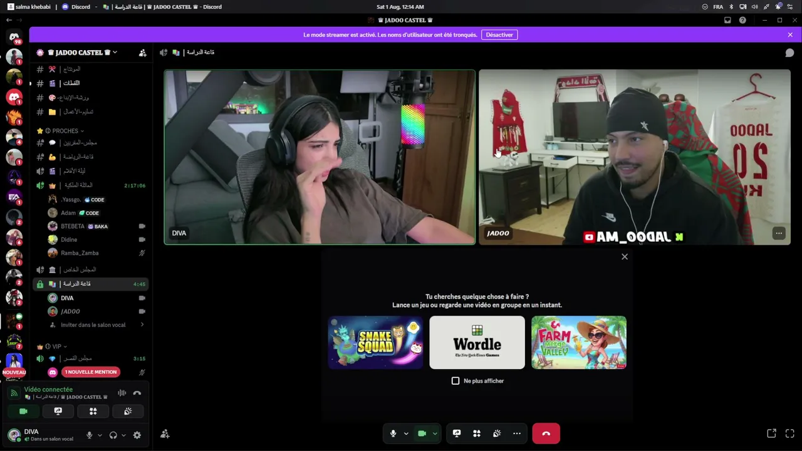This screenshot has height=451, width=802.
Task: Open more options on JADOO's video tile
Action: (779, 233)
